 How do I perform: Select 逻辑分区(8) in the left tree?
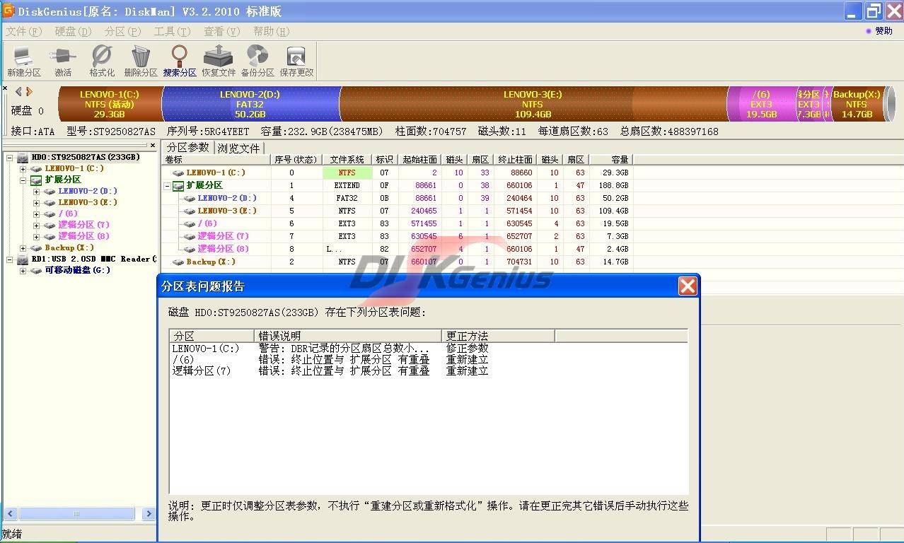pos(83,236)
